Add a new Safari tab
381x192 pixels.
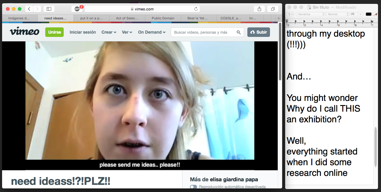[279, 18]
